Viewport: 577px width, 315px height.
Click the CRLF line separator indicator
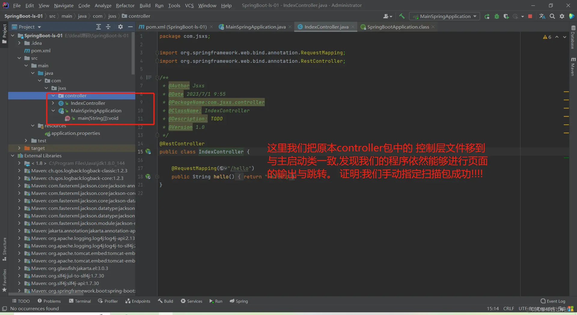click(x=508, y=308)
